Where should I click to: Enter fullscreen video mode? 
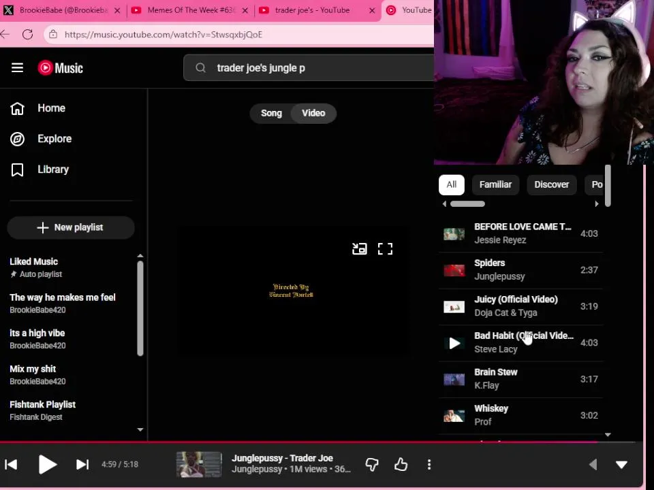point(385,249)
